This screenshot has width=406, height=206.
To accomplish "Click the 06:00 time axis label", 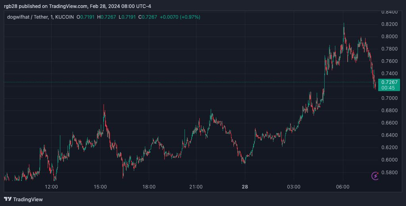I will 343,187.
